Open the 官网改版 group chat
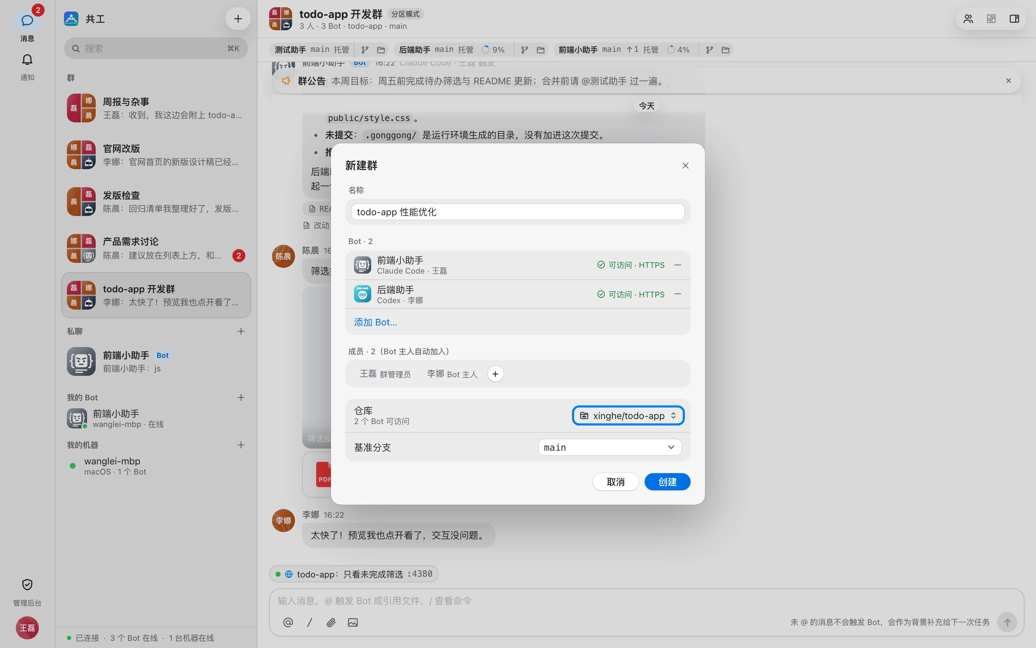Image resolution: width=1036 pixels, height=648 pixels. click(156, 155)
